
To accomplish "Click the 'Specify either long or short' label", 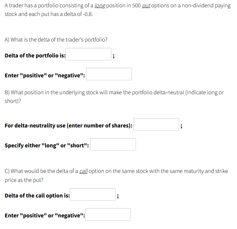I will 47,145.
